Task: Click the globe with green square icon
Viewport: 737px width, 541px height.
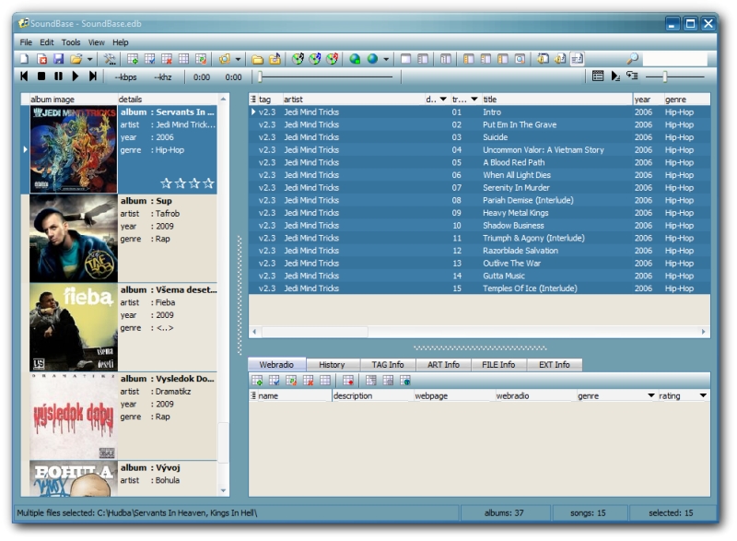Action: point(355,59)
